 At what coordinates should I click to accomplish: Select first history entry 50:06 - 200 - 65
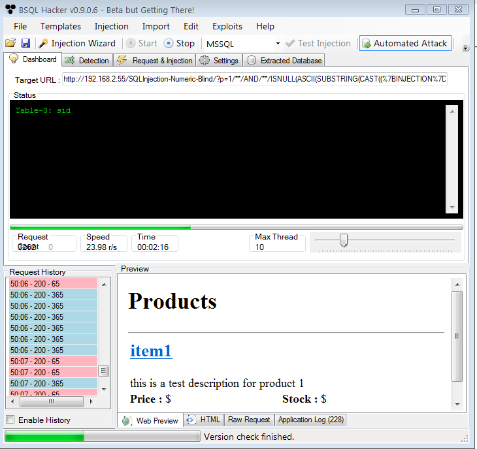pyautogui.click(x=53, y=283)
